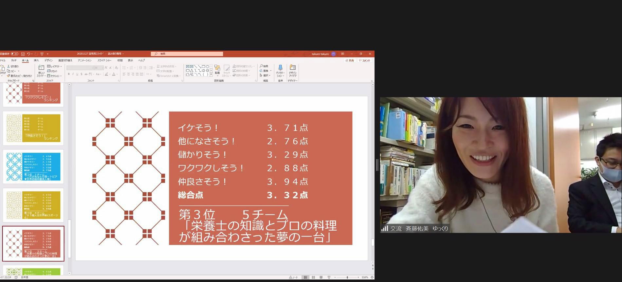This screenshot has height=282, width=622.
Task: Click the 116% zoom level
Action: click(365, 277)
